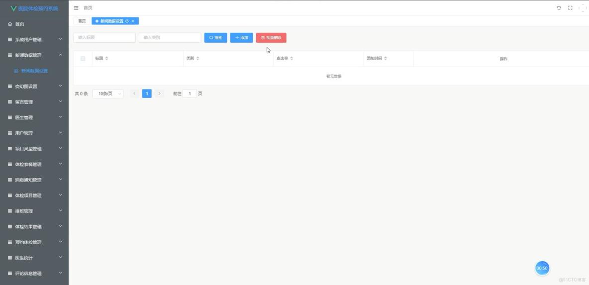Focus the 输入标题 search field
Screen dimensions: 589x285
pyautogui.click(x=104, y=37)
